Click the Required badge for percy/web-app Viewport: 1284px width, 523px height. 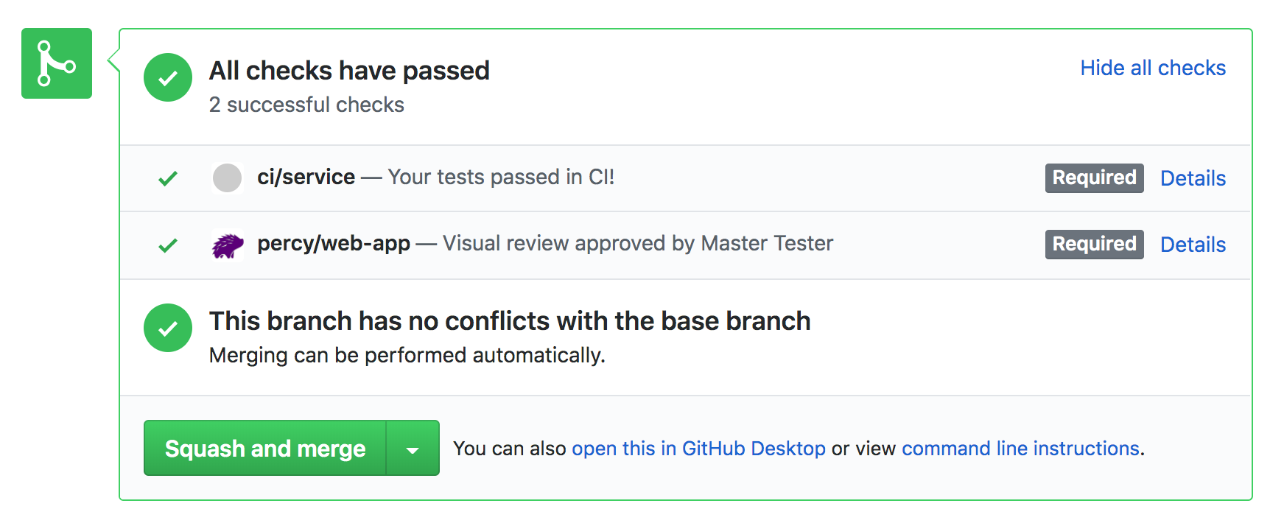pos(1093,244)
